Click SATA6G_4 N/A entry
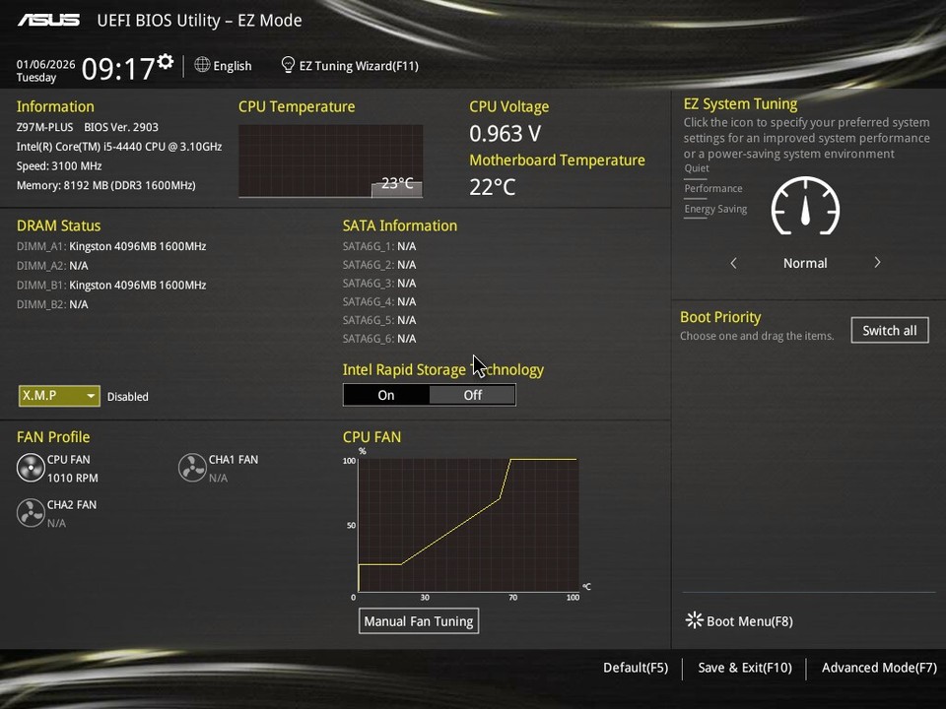Image resolution: width=946 pixels, height=709 pixels. (x=379, y=301)
